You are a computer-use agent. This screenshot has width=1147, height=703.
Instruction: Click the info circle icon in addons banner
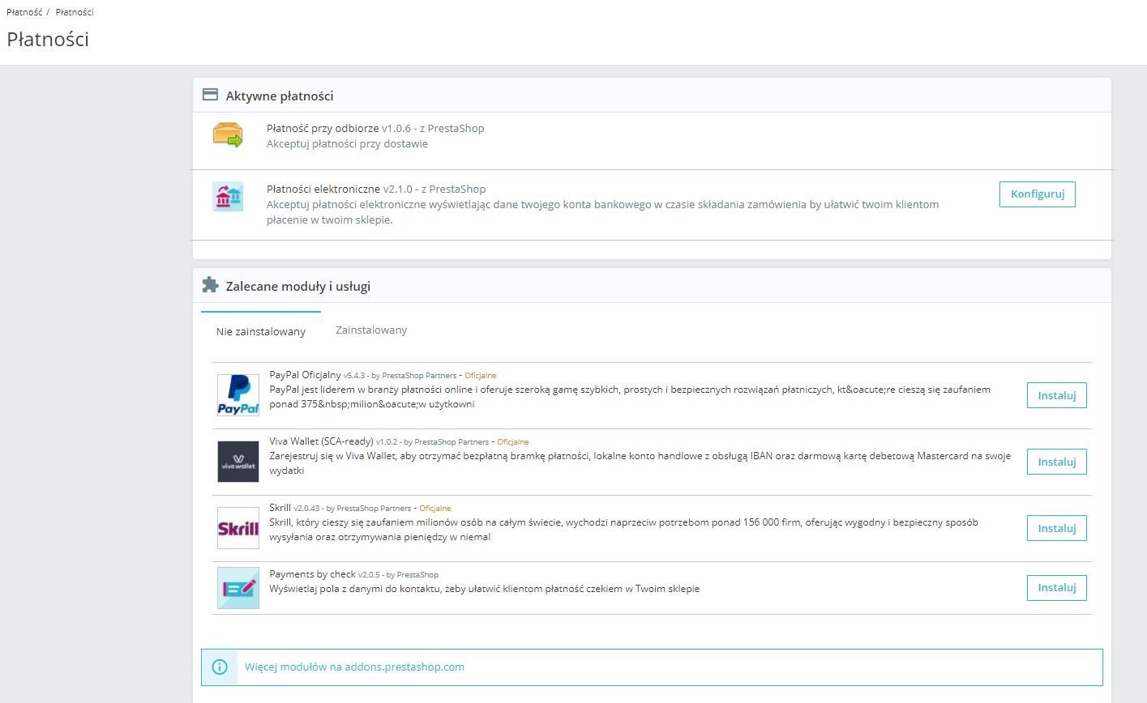[219, 667]
